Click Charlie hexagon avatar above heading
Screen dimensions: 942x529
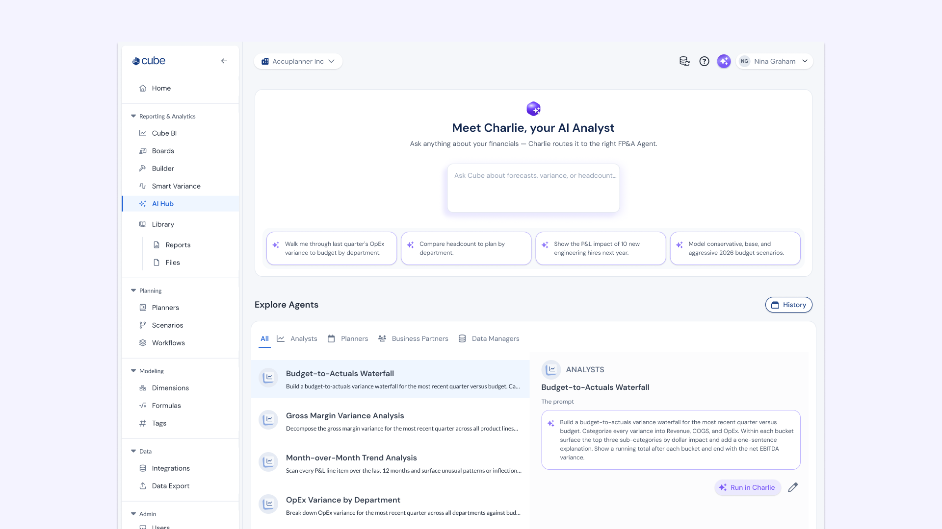(x=533, y=109)
